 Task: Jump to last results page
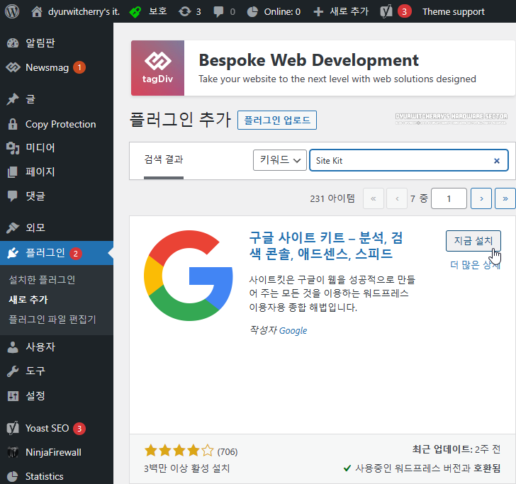click(x=505, y=198)
